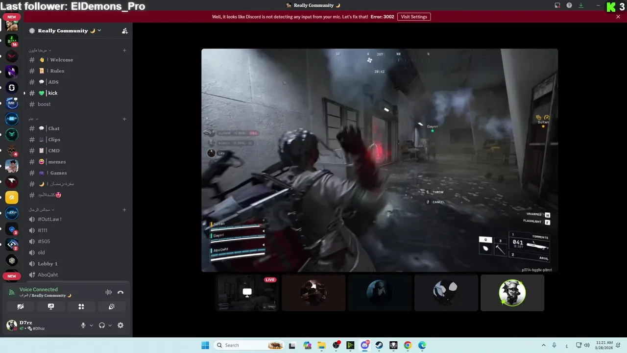Open the boost channel
Image resolution: width=627 pixels, height=353 pixels.
77,104
